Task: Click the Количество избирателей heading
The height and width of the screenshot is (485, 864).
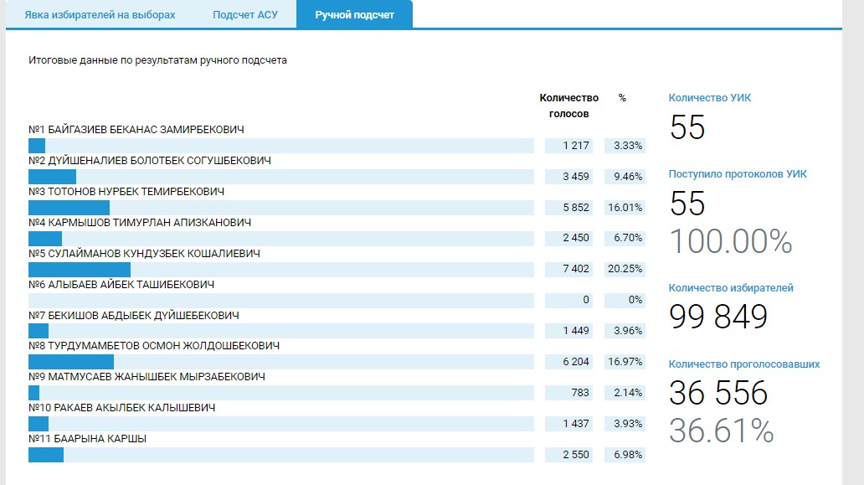Action: click(x=731, y=288)
